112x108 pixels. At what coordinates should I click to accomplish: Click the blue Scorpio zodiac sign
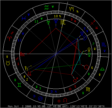[104, 45]
